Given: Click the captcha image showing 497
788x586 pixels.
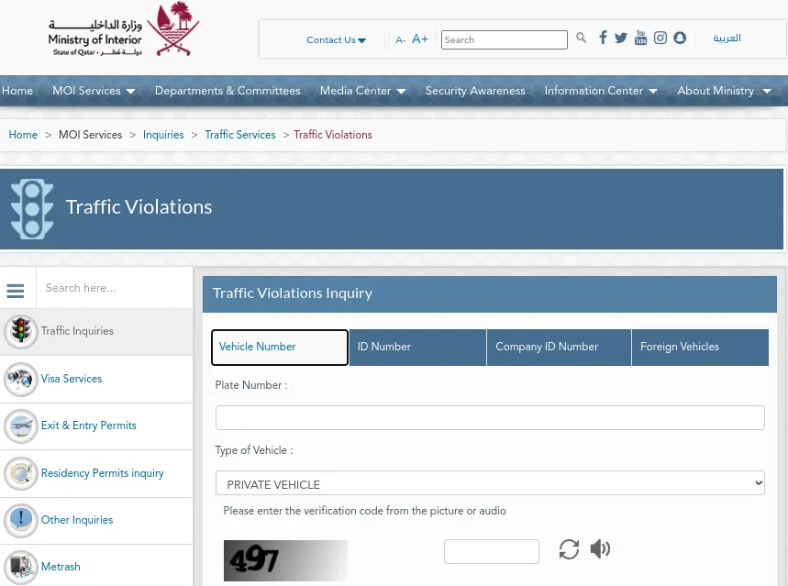Looking at the screenshot, I should point(285,560).
